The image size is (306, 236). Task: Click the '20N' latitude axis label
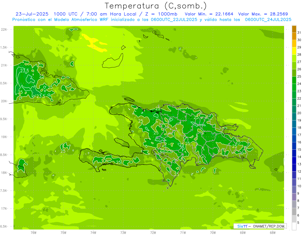[x=4, y=101]
